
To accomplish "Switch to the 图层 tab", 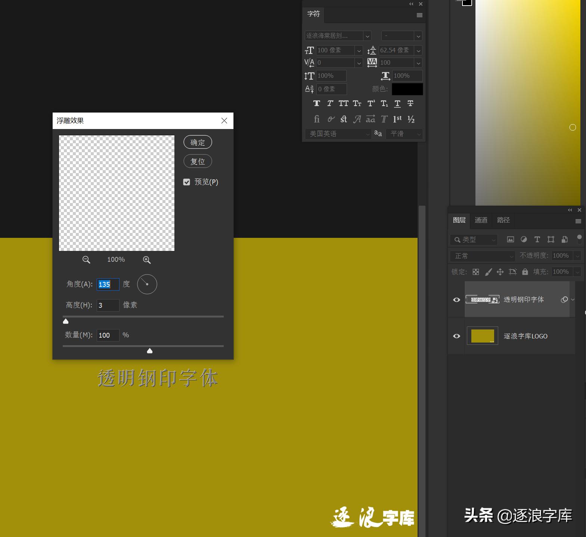I will point(459,220).
